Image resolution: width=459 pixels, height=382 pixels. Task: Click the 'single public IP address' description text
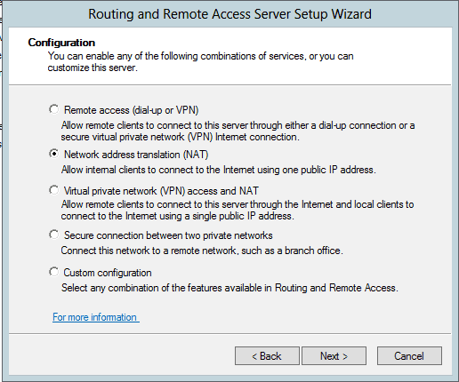click(238, 211)
